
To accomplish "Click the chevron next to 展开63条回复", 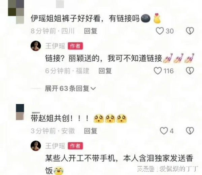I will point(93,89).
